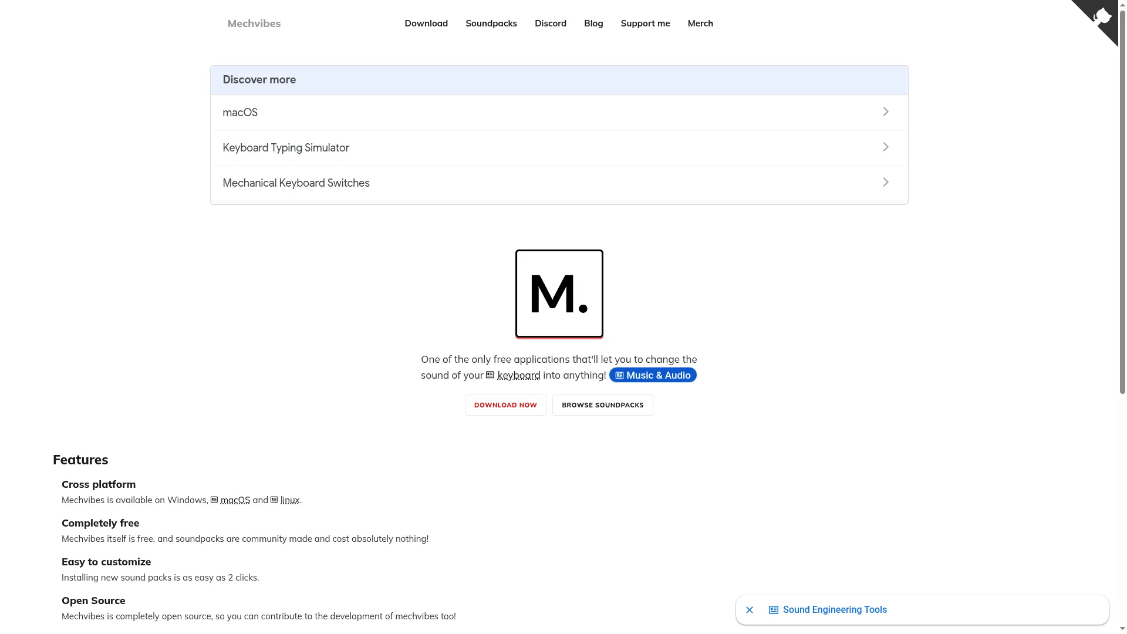Open the Soundpacks nav item
The image size is (1127, 634).
[x=491, y=23]
